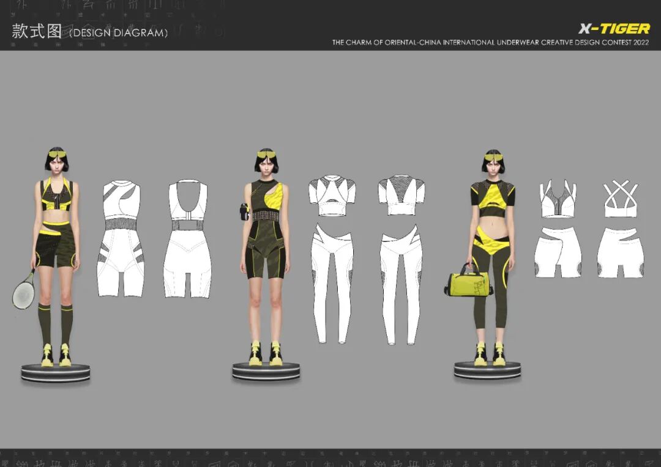Click the tennis racket
The height and width of the screenshot is (467, 661).
pos(24,290)
